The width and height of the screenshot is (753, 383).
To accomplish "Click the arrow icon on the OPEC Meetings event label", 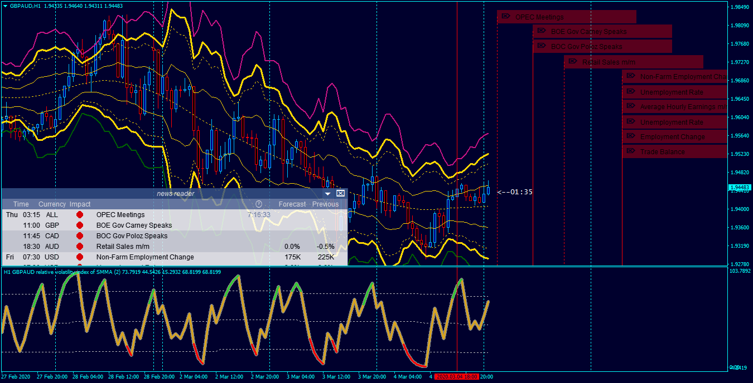I will [x=505, y=16].
